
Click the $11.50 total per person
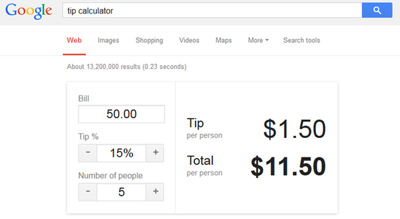coord(288,167)
